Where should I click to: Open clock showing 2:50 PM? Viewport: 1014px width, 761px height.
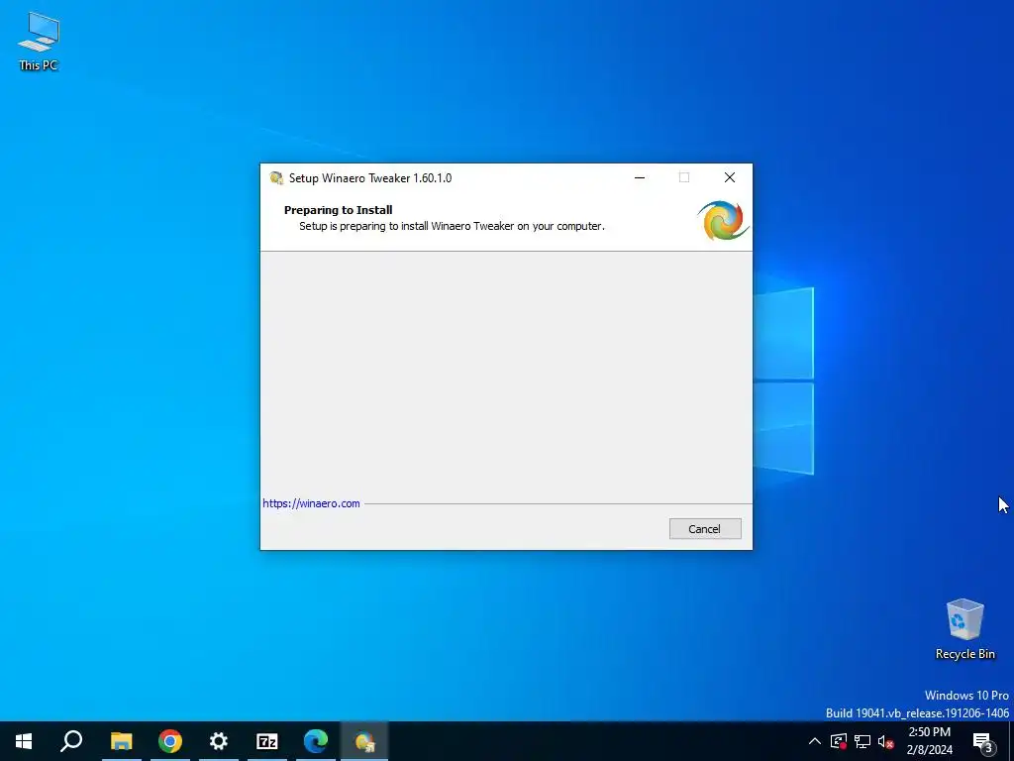click(929, 741)
